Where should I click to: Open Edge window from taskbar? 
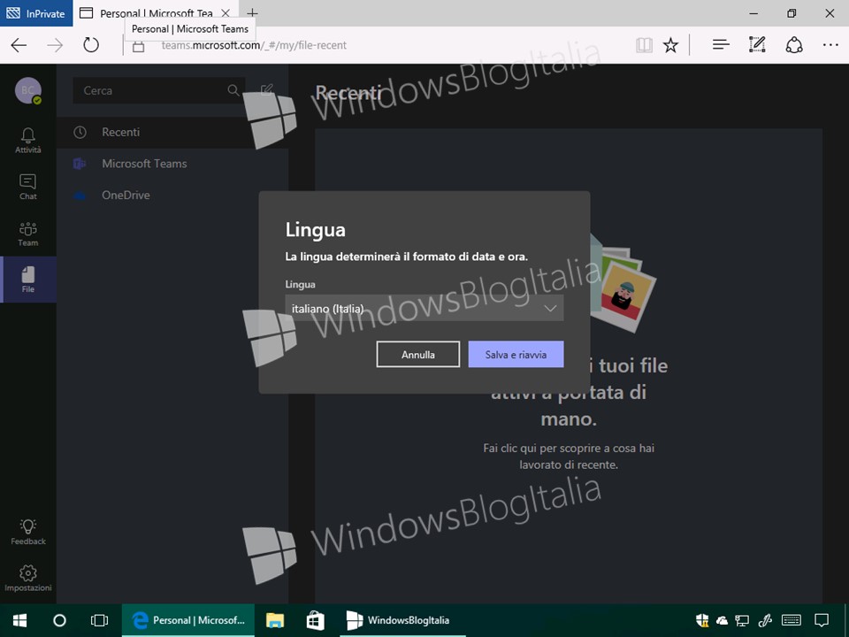click(x=188, y=620)
